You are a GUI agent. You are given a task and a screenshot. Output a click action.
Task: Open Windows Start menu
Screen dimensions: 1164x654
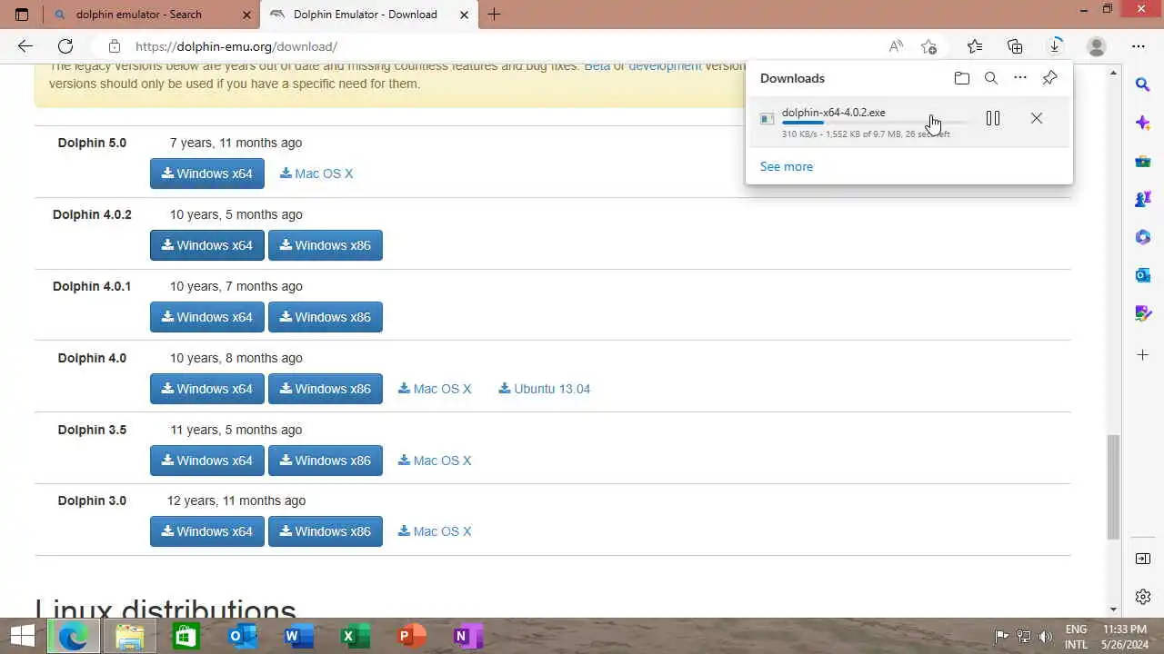click(x=22, y=636)
